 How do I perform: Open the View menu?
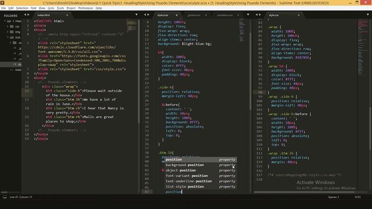click(42, 8)
